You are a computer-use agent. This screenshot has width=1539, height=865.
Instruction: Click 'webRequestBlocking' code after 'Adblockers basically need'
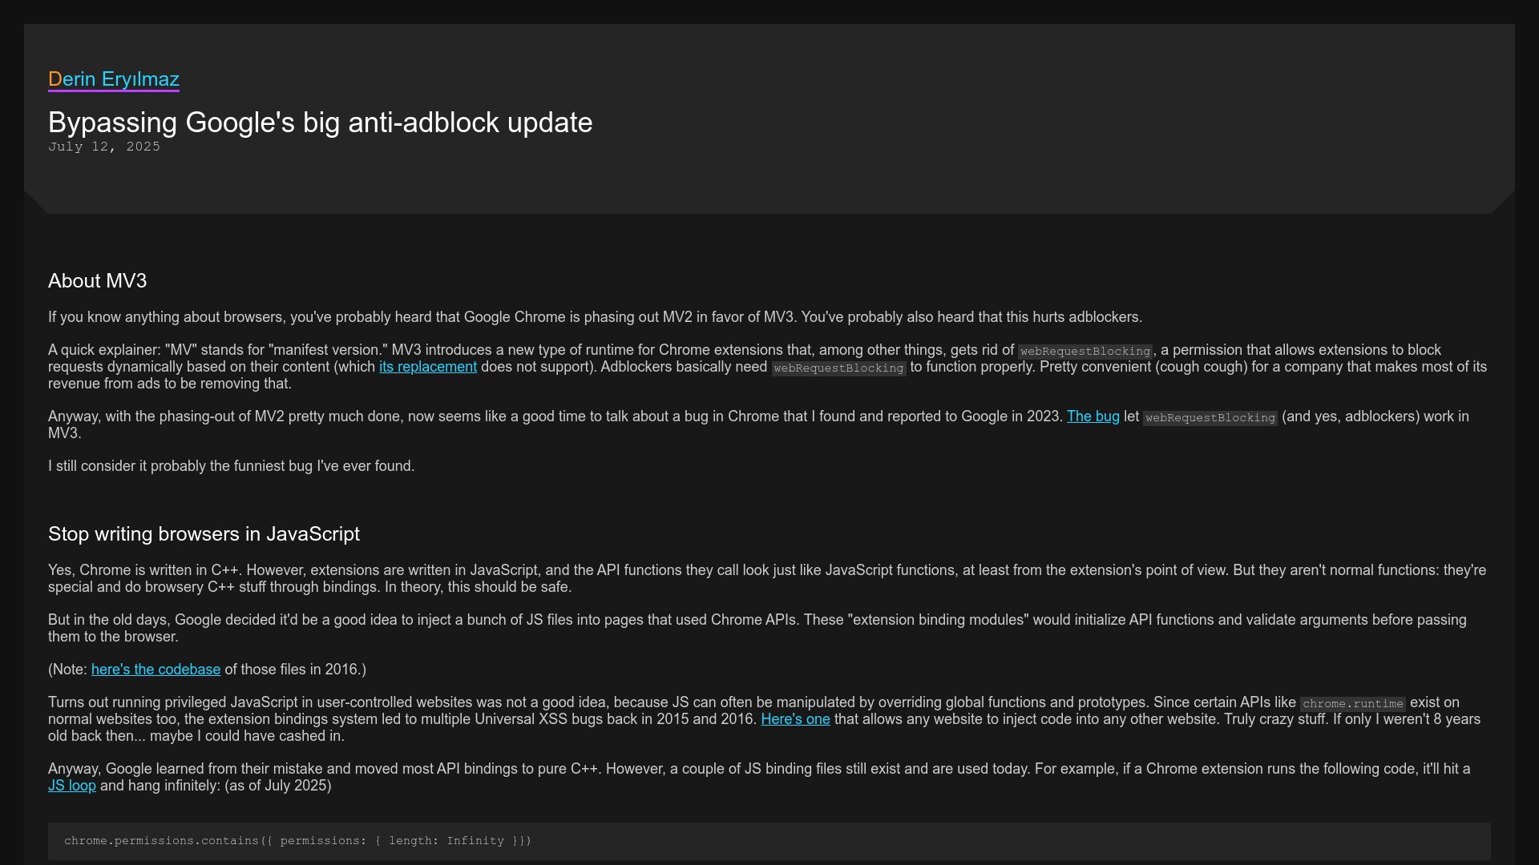(x=838, y=368)
